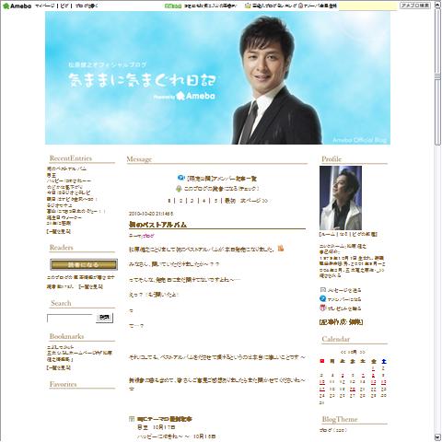Image resolution: width=442 pixels, height=442 pixels.
Task: Go to page 3 in pagination
Action: click(x=192, y=201)
